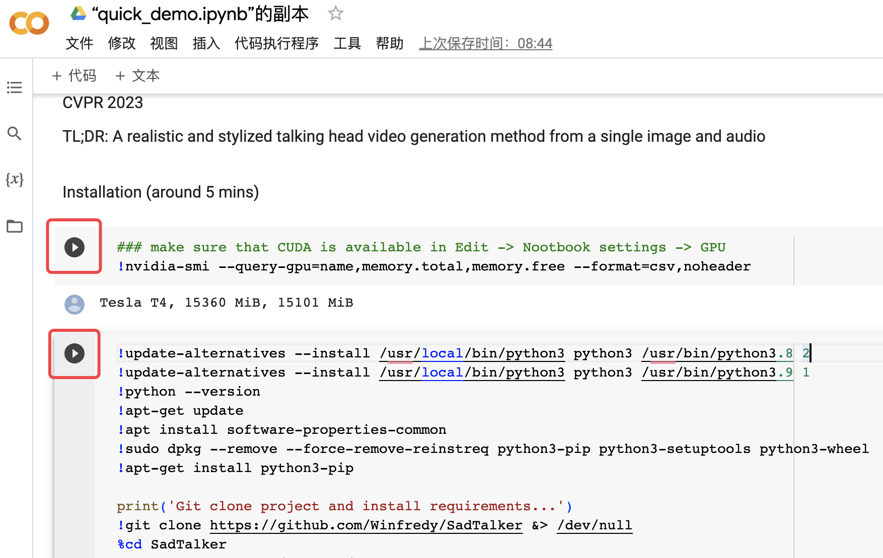883x558 pixels.
Task: Open the 工具 menu
Action: pos(347,43)
